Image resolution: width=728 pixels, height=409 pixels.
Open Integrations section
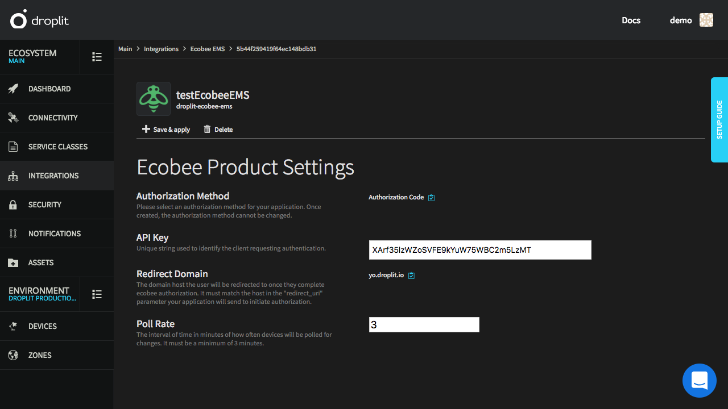pos(57,176)
